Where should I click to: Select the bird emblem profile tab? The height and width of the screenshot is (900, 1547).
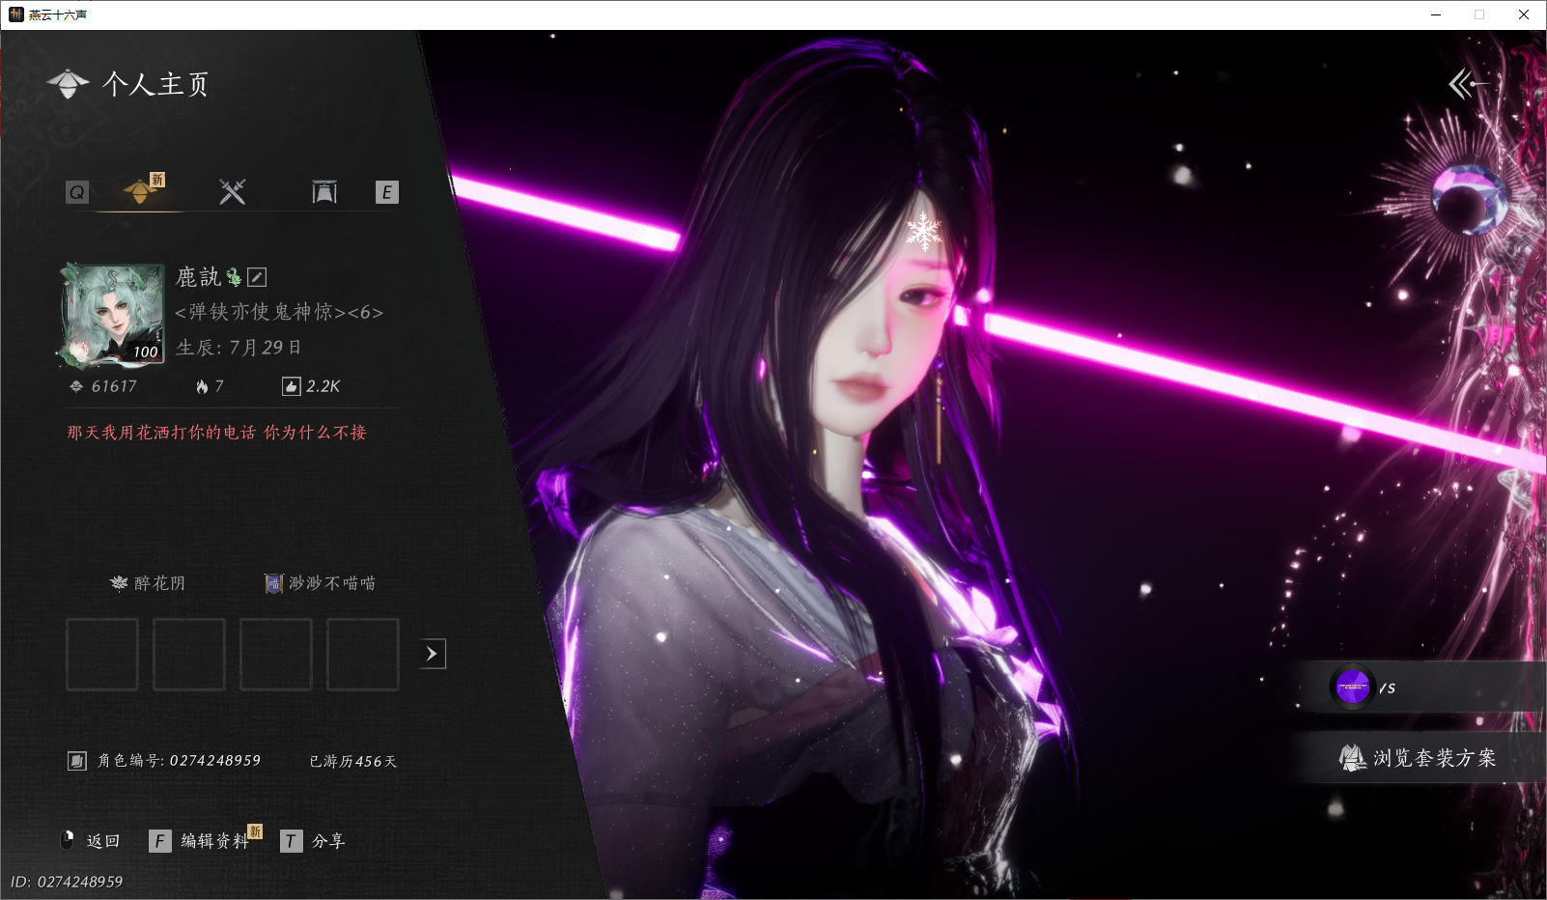point(141,191)
